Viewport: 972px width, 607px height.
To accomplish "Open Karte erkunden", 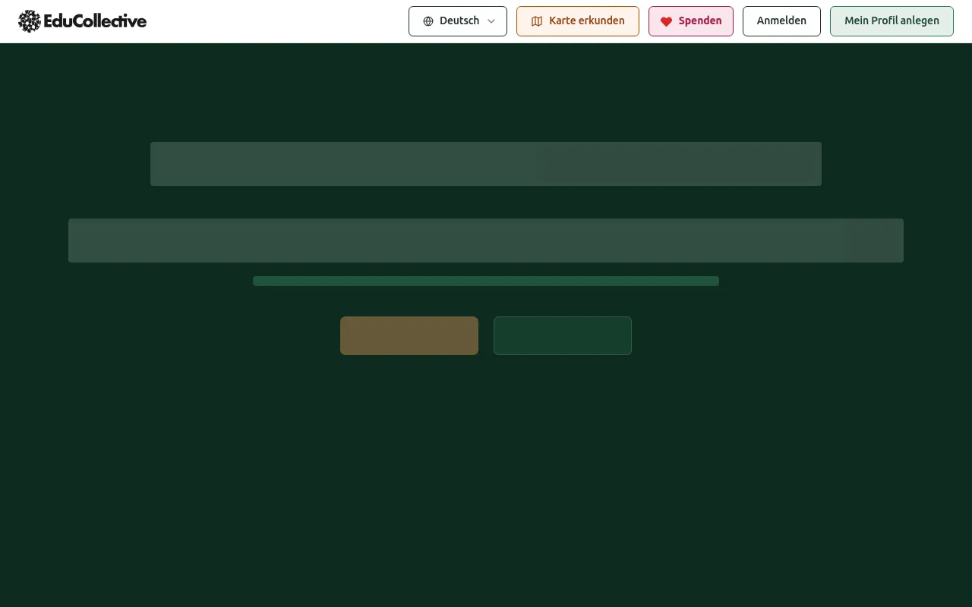I will (578, 21).
